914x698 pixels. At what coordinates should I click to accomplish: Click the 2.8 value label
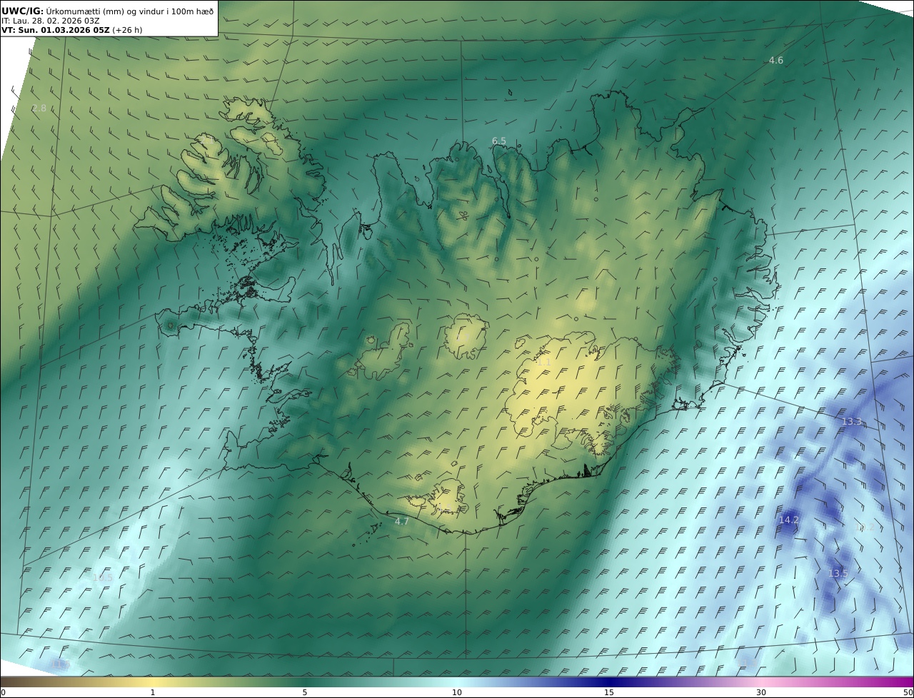point(39,108)
